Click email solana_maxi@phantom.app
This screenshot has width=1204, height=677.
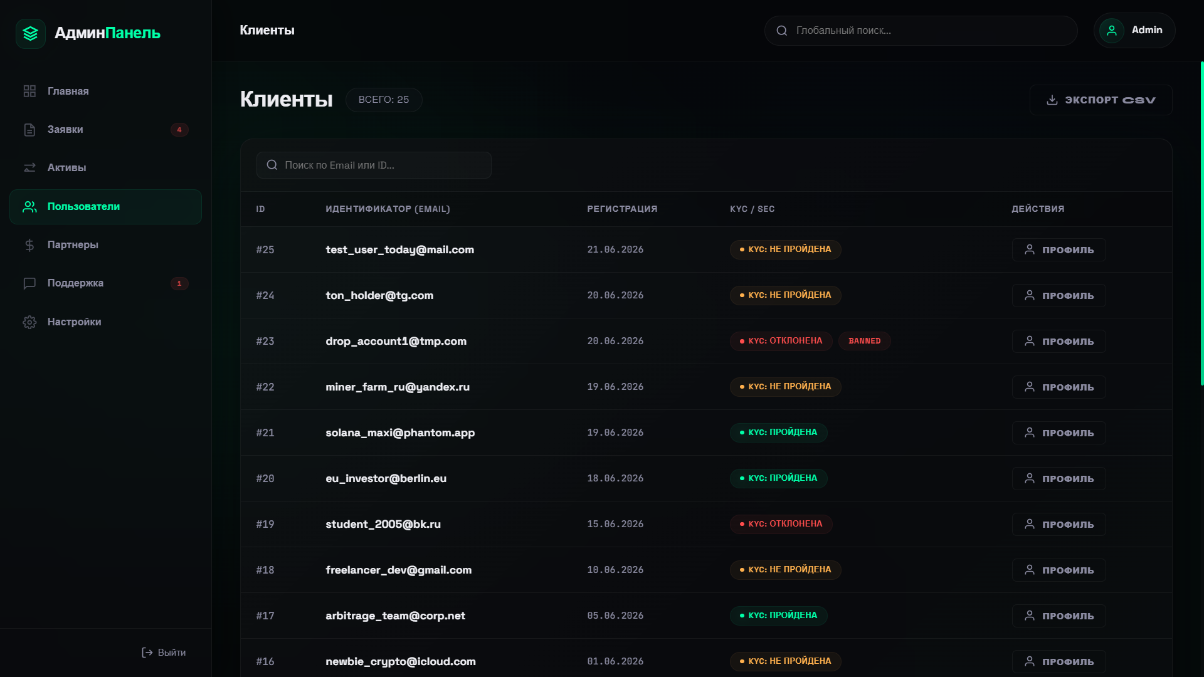pyautogui.click(x=400, y=433)
